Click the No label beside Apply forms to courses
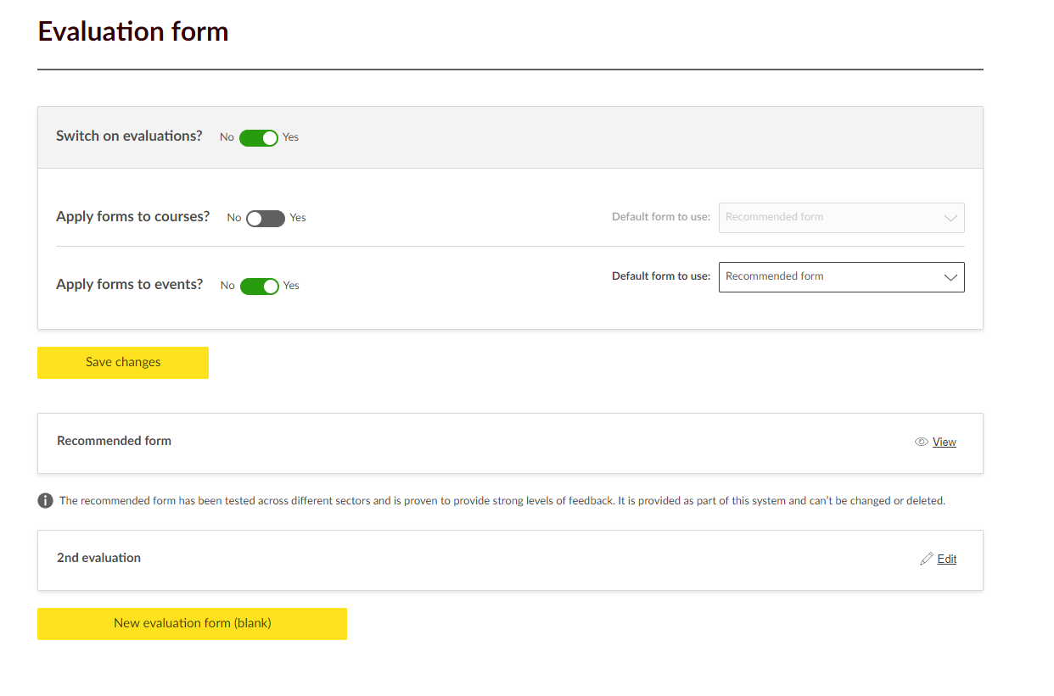The width and height of the screenshot is (1054, 696). click(x=234, y=218)
